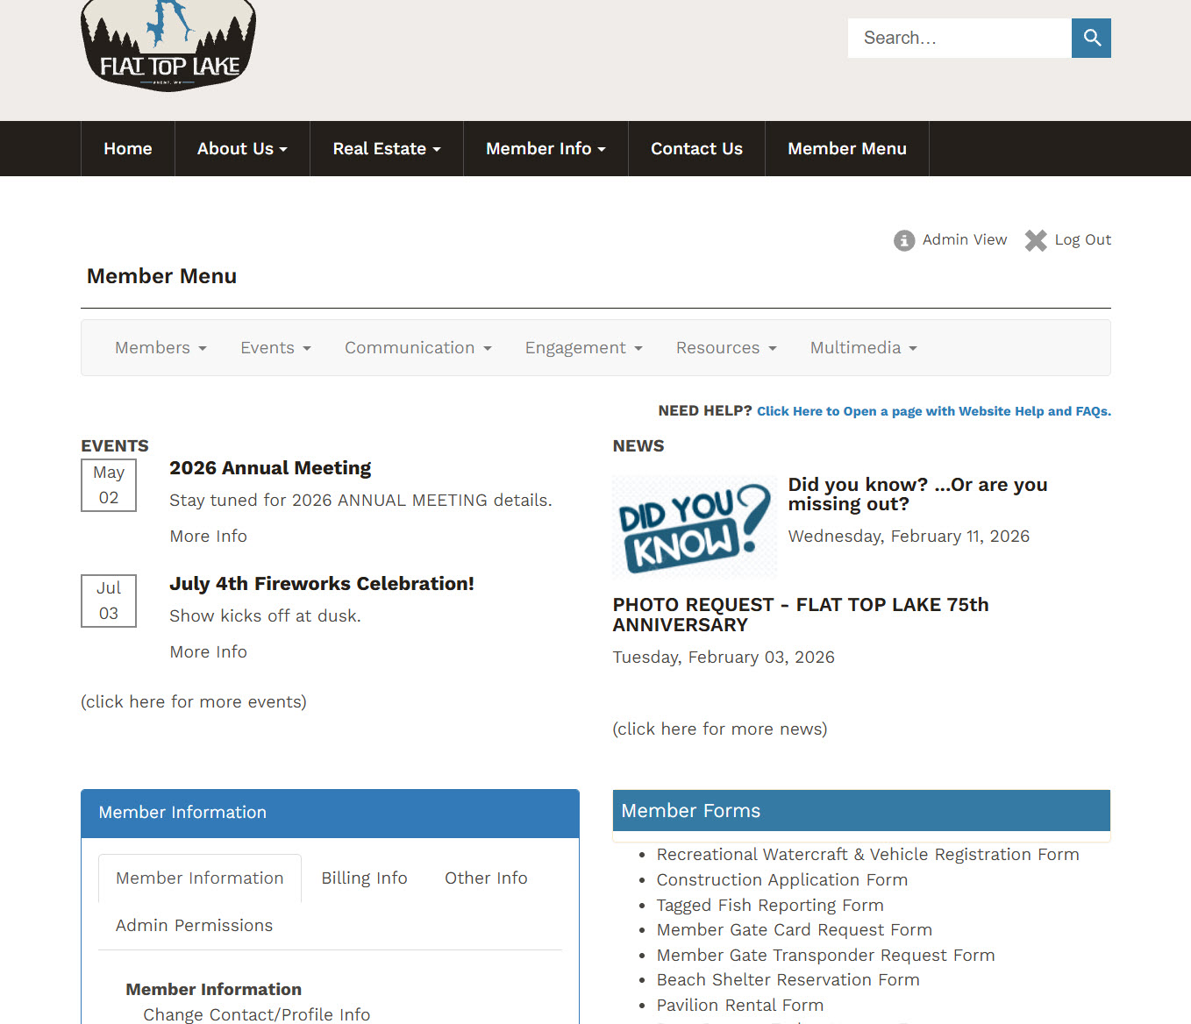Open the Website Help and FAQs link
Screen dimensions: 1191x1024
(x=933, y=411)
